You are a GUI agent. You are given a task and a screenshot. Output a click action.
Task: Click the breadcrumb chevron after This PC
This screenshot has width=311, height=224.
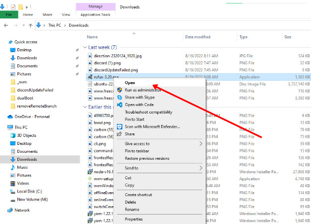[x=65, y=25]
